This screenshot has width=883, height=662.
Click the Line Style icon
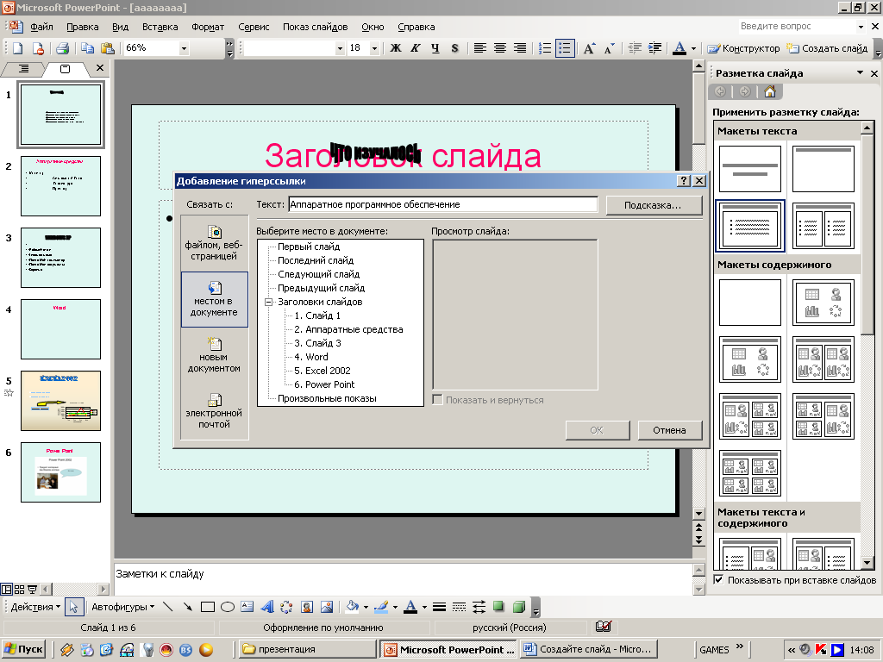tap(439, 607)
